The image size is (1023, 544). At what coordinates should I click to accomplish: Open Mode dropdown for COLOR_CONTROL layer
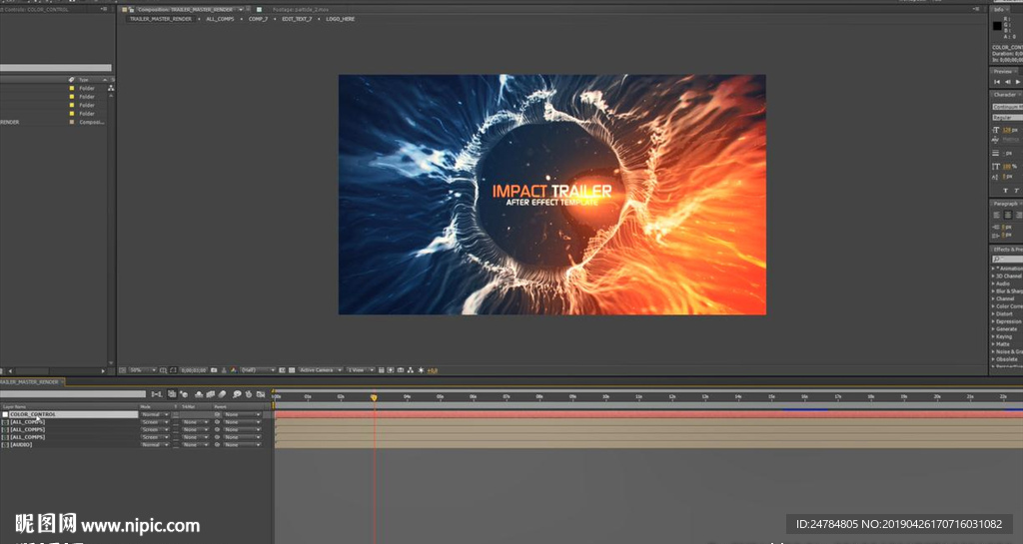(x=155, y=414)
